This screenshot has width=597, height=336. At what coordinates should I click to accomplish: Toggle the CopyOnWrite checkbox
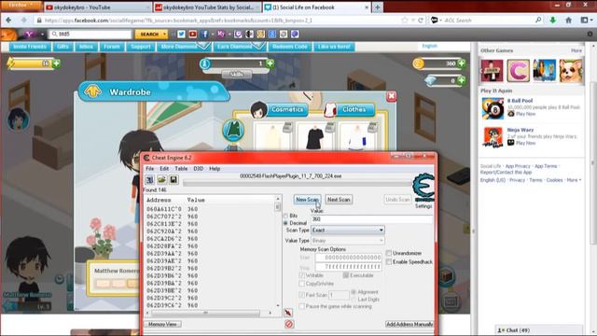[302, 284]
